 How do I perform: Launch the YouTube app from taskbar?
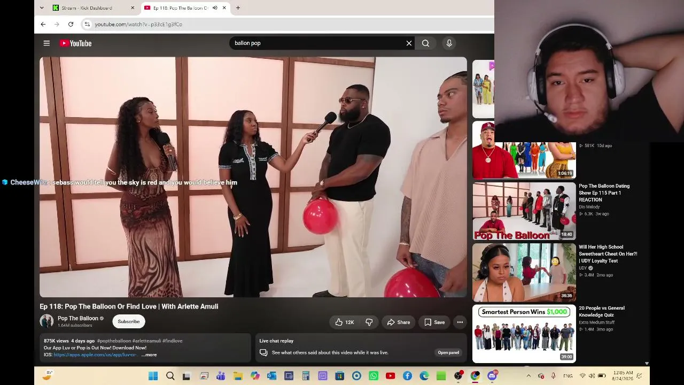click(390, 376)
